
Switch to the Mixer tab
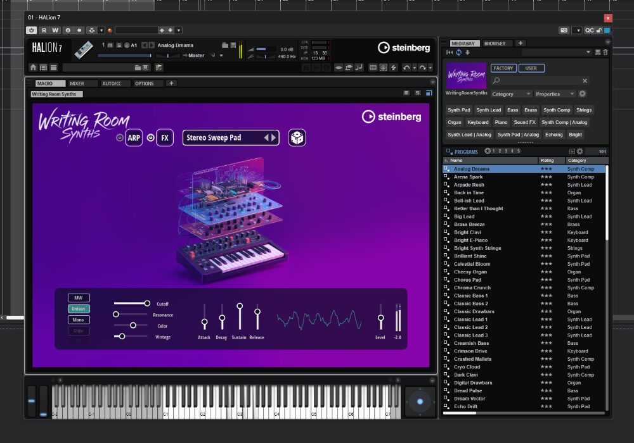click(77, 84)
